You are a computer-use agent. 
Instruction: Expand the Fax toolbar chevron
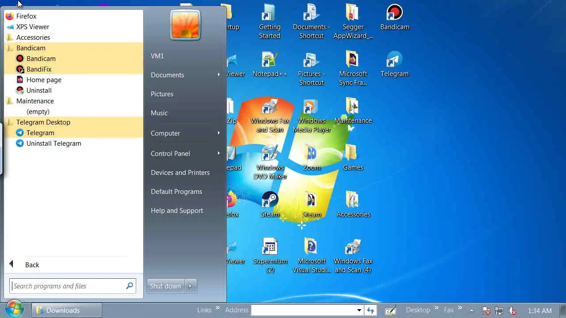pos(460,308)
